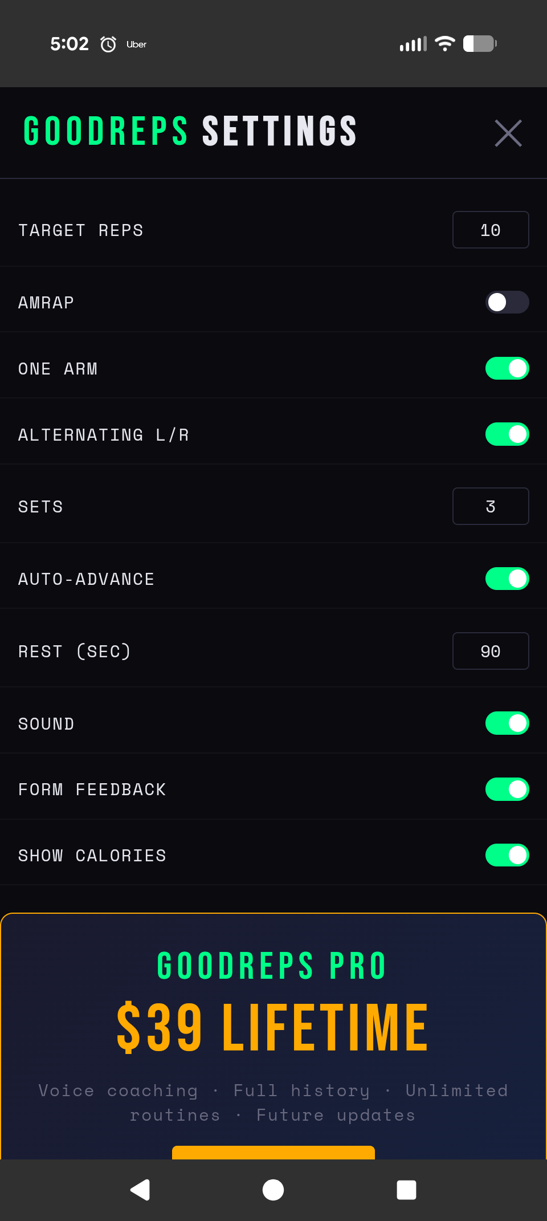Tap the alarm clock status icon

point(108,44)
